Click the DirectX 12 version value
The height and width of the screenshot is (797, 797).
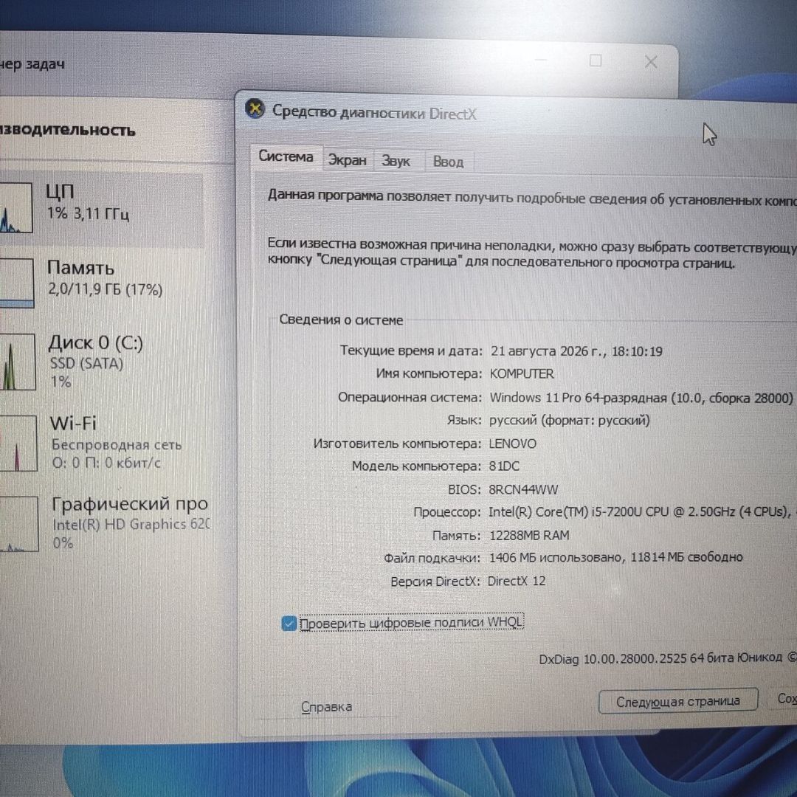coord(517,581)
